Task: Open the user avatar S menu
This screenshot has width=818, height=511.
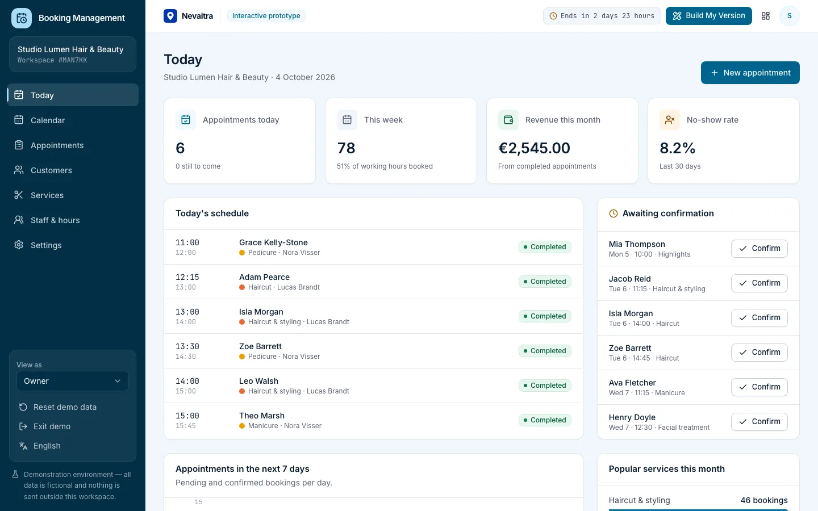Action: coord(789,16)
